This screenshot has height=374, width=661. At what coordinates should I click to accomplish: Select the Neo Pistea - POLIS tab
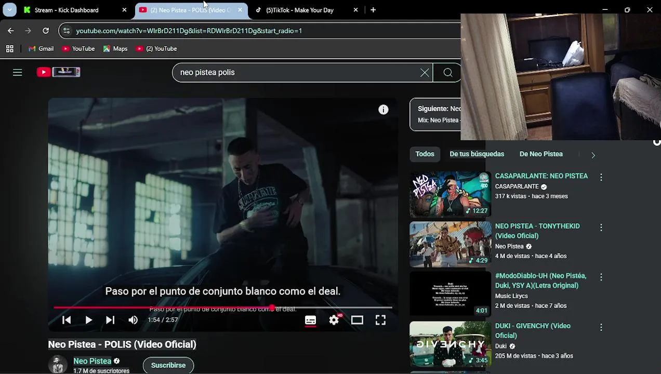[x=191, y=10]
